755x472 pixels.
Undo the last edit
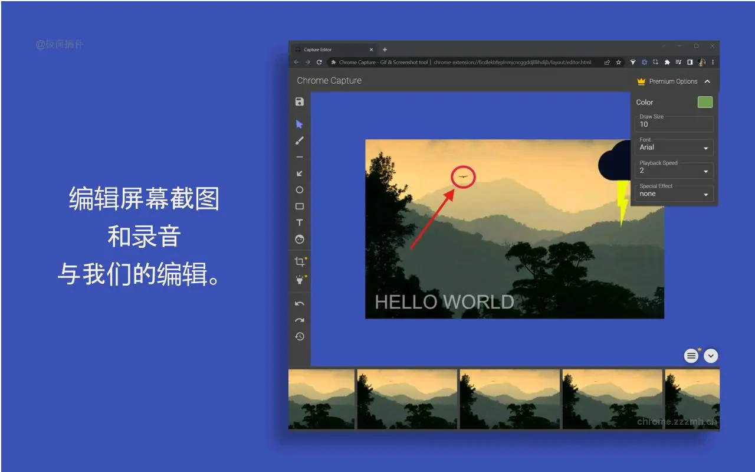coord(300,303)
